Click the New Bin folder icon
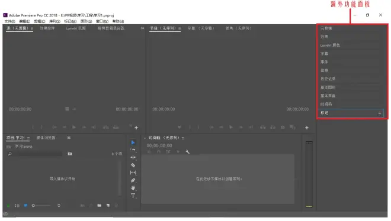391x221 pixels. coord(100,206)
